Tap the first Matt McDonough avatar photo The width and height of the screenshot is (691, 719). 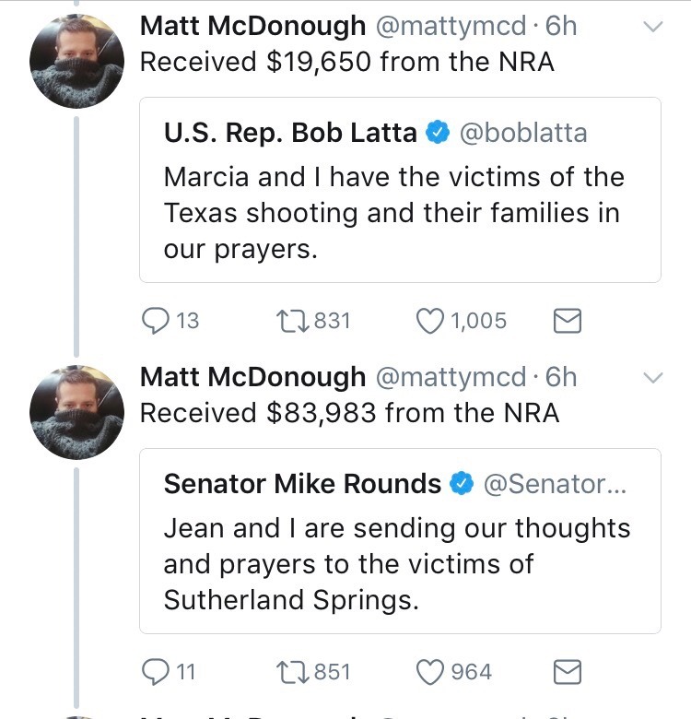[x=77, y=62]
